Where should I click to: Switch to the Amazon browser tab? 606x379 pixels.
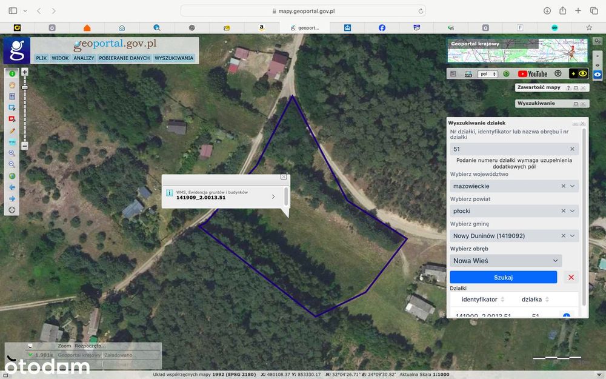(262, 27)
